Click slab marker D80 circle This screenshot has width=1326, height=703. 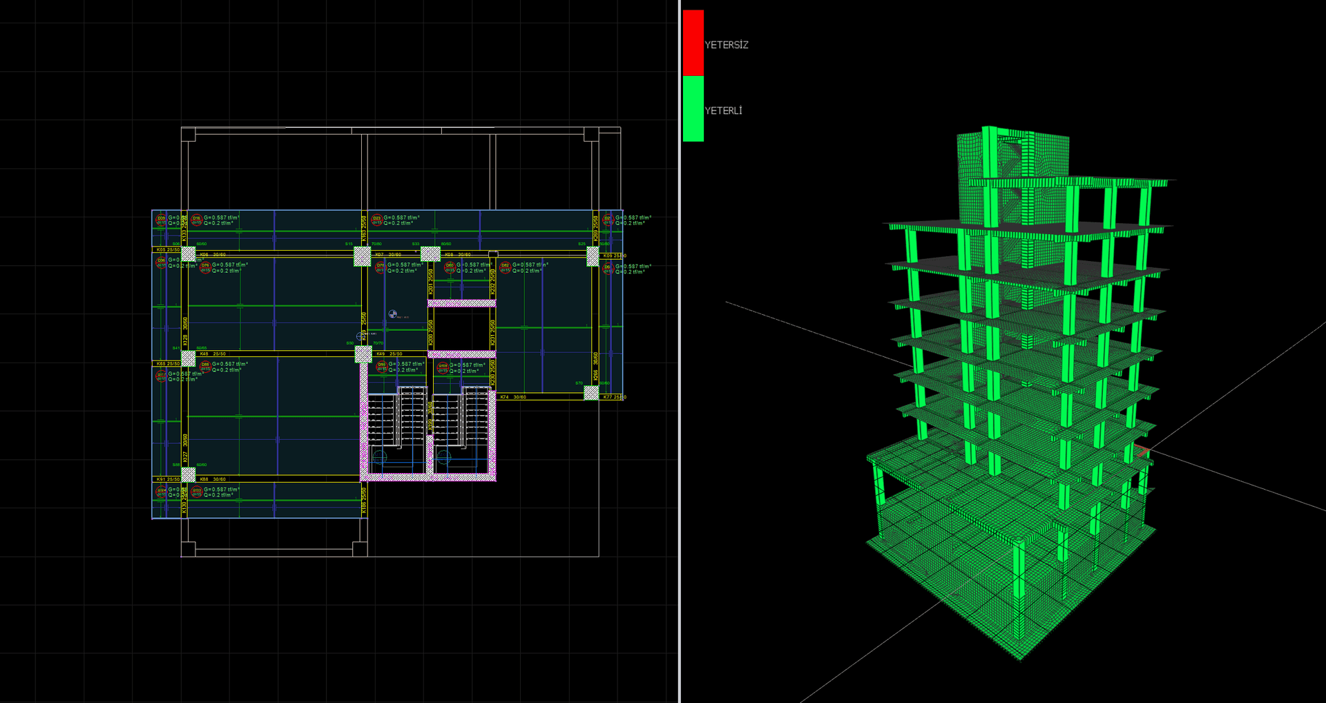(450, 267)
